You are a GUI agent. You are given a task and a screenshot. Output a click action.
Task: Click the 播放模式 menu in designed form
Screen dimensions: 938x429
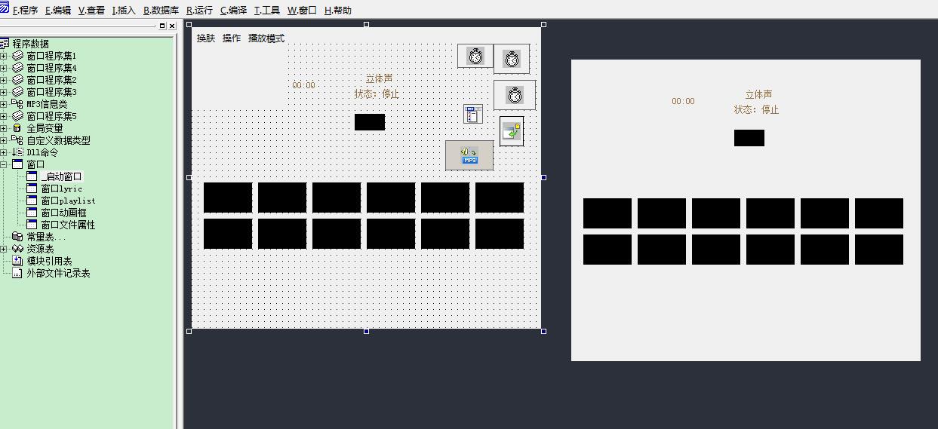pos(266,38)
